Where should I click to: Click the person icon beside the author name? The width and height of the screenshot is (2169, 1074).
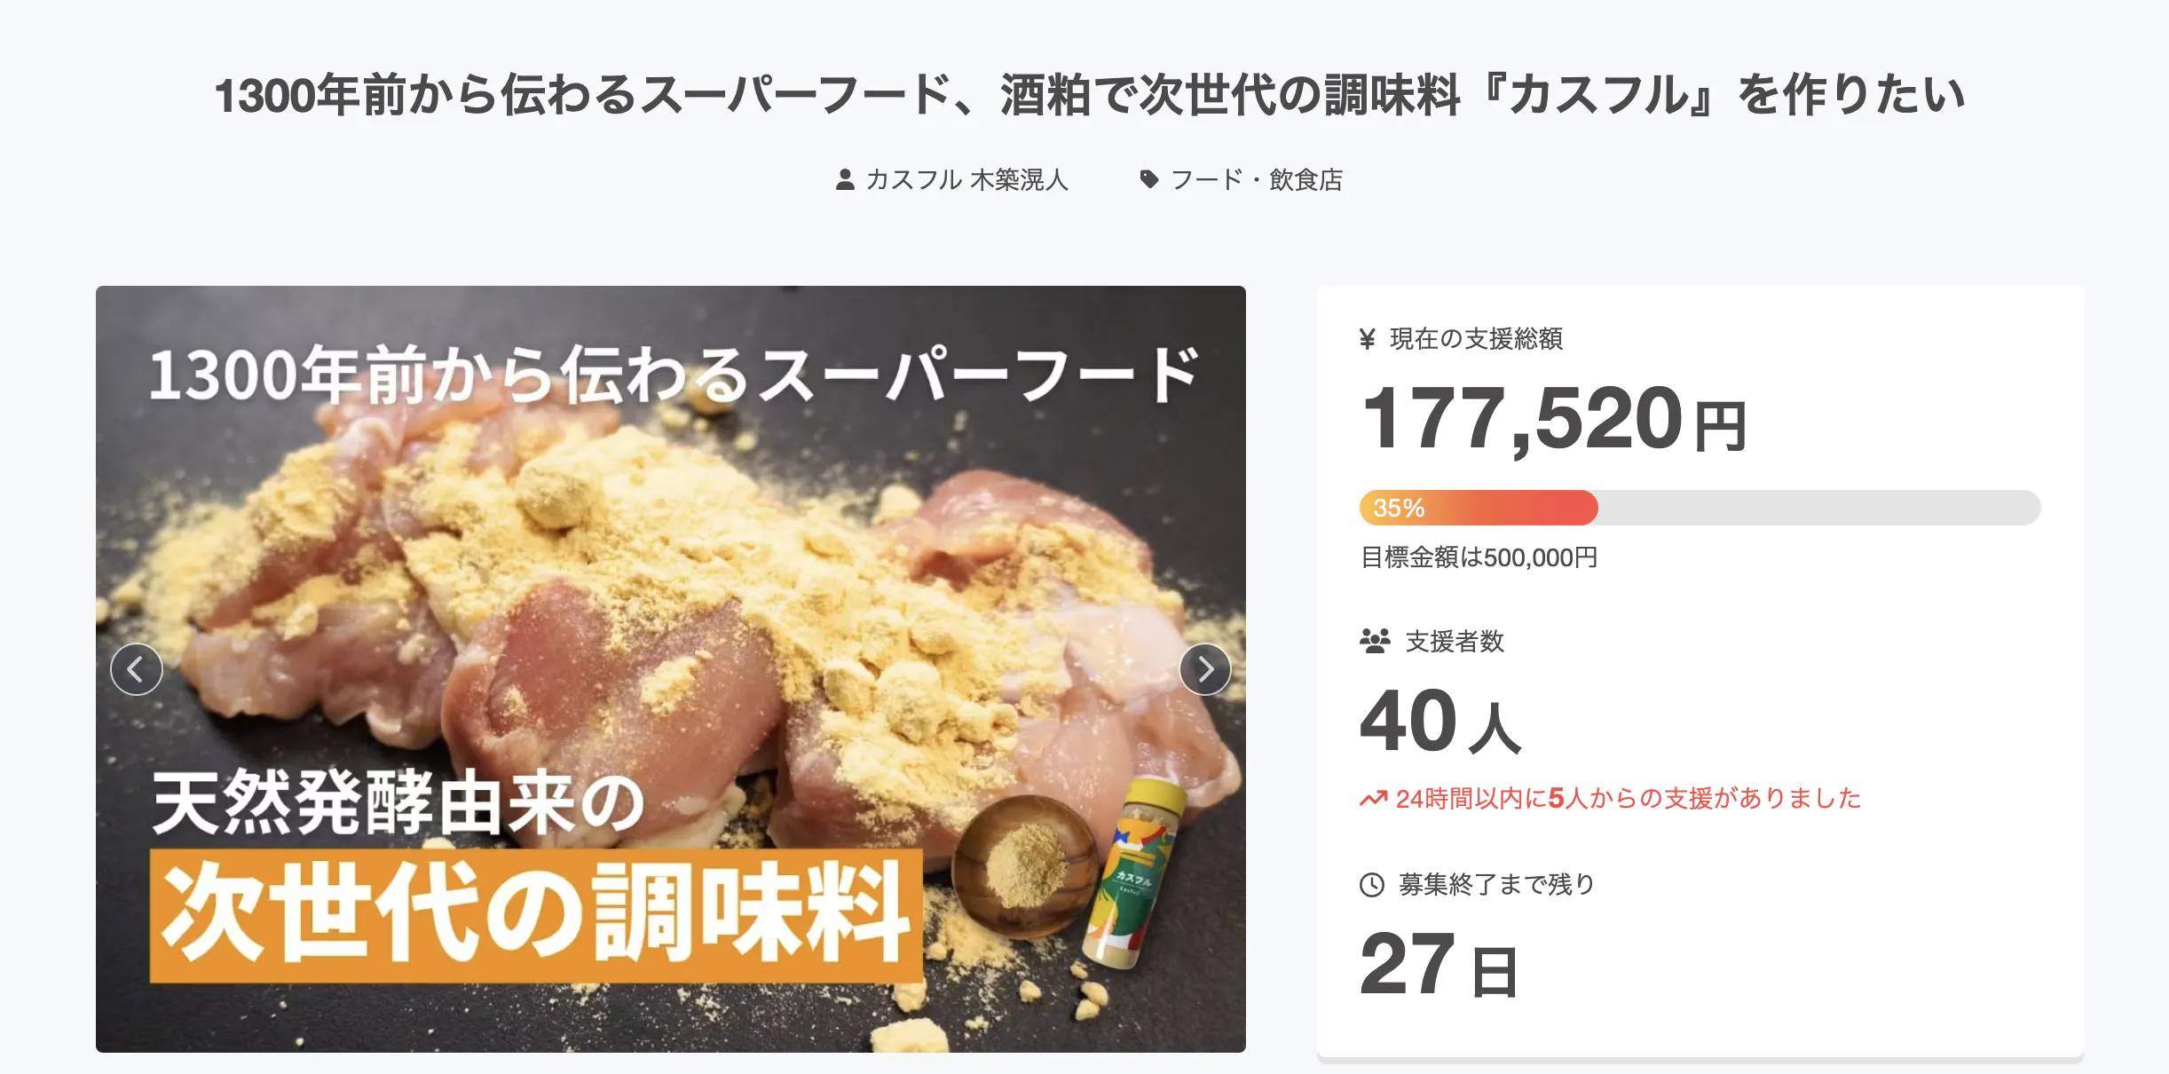tap(845, 180)
